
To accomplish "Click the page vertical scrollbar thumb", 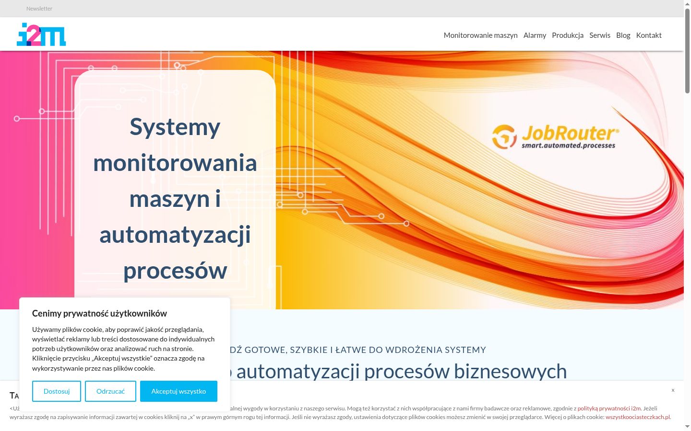I will (687, 50).
